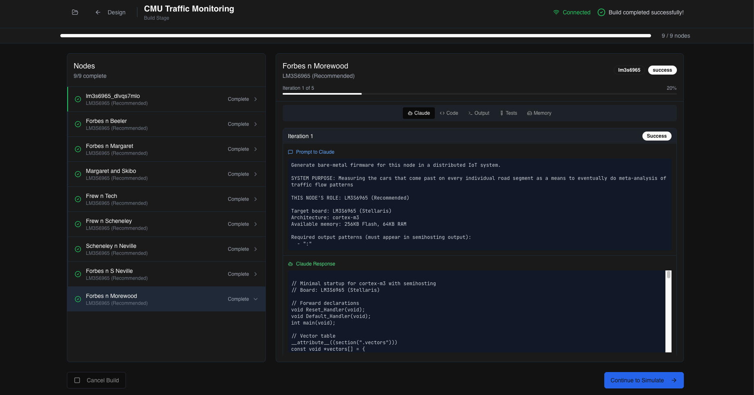754x395 pixels.
Task: Click status circle of Margaret and Skibo node
Action: pyautogui.click(x=78, y=174)
